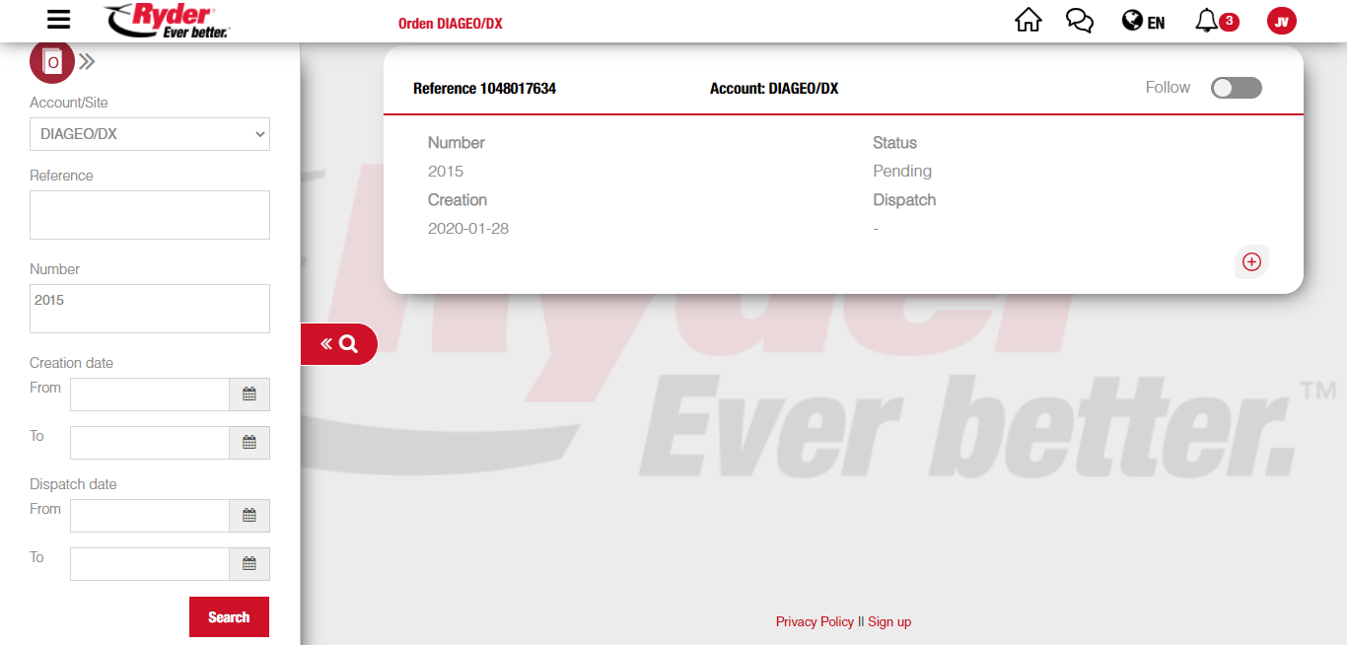Image resolution: width=1347 pixels, height=645 pixels.
Task: Click the plus icon on order card
Action: (1251, 261)
